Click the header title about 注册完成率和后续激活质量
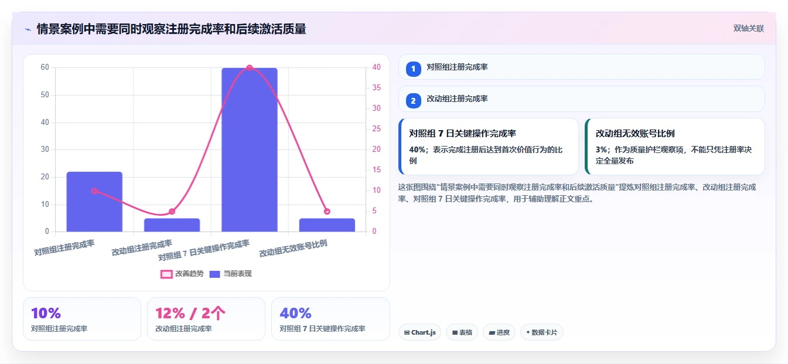Viewport: 788px width, 364px height. click(171, 29)
